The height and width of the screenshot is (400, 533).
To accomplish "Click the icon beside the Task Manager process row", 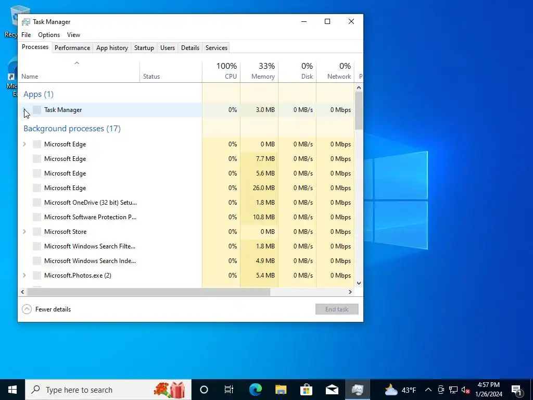I will coord(37,110).
